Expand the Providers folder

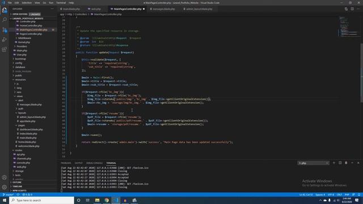(x=22, y=46)
